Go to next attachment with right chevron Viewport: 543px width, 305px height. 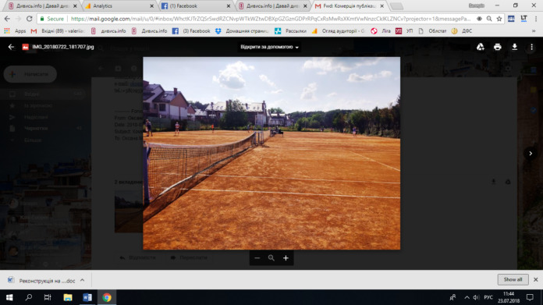click(x=531, y=154)
